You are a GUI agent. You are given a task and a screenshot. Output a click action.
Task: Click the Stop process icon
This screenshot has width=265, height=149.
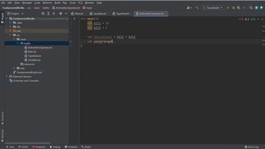tap(244, 8)
